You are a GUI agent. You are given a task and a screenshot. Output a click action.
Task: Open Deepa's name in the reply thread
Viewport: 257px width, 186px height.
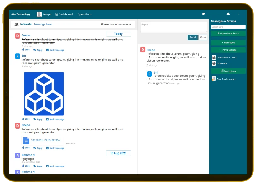[151, 50]
